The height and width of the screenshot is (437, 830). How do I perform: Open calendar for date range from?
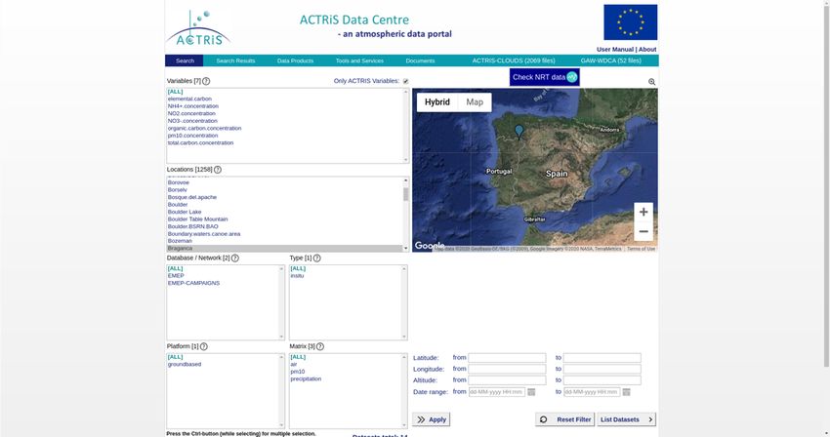[531, 392]
